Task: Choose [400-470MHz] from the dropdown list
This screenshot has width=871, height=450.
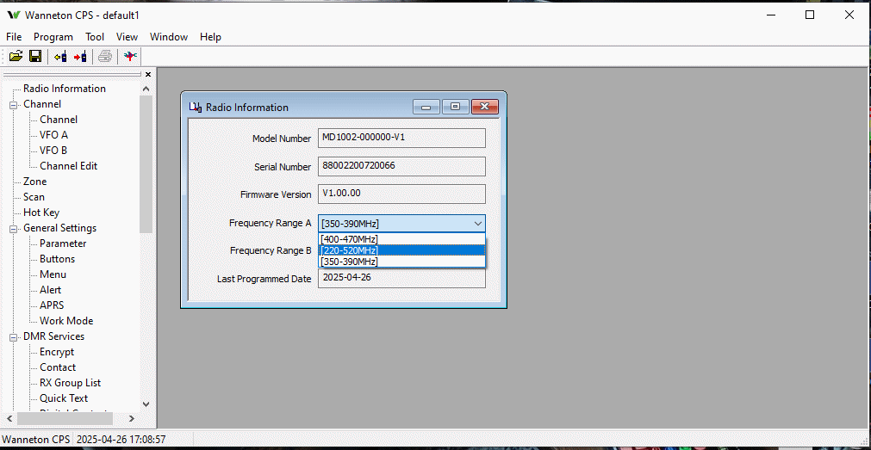Action: 401,239
